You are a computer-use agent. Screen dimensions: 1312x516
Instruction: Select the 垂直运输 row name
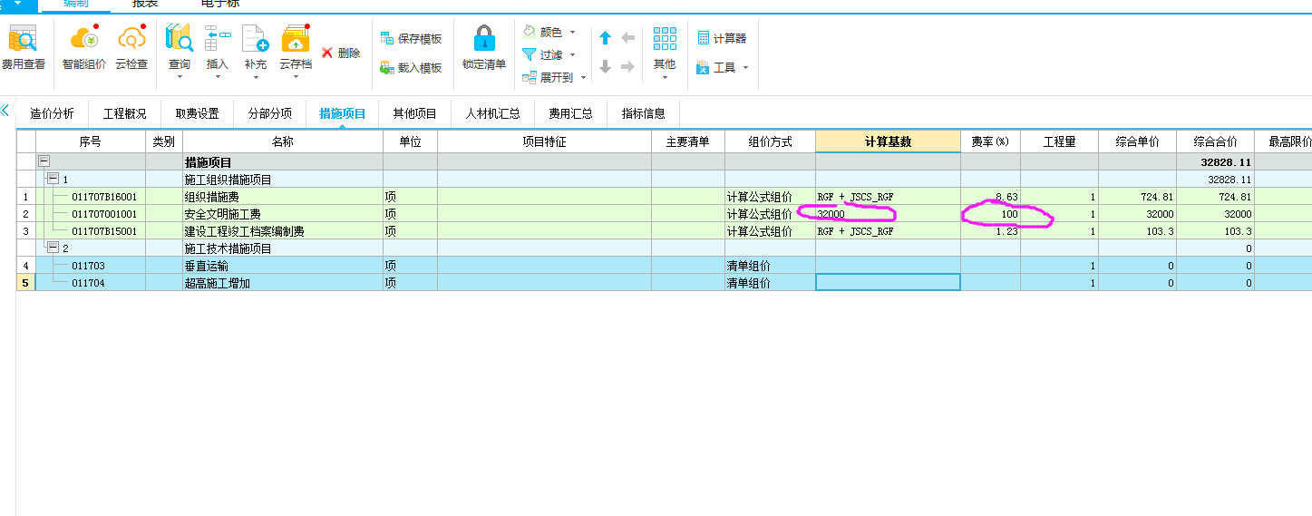[x=206, y=266]
